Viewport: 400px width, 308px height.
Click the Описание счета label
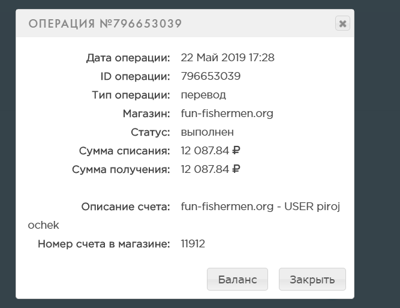click(125, 207)
